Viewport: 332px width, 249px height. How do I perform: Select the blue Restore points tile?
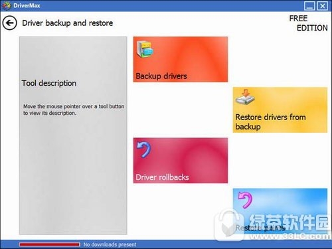[280, 211]
